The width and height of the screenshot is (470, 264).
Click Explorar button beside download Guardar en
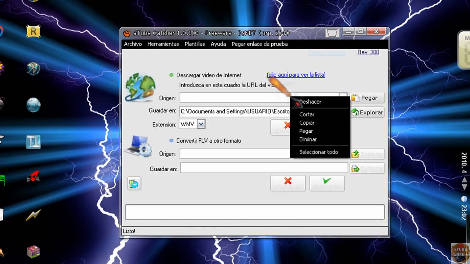point(367,112)
